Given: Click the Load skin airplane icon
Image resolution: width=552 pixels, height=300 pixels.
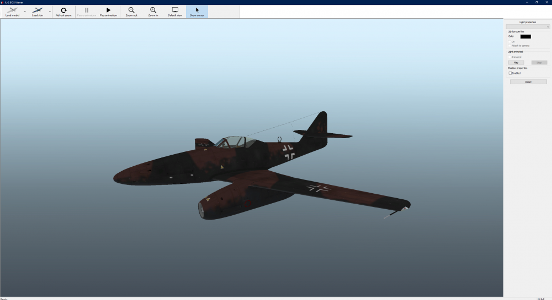Looking at the screenshot, I should pos(38,10).
